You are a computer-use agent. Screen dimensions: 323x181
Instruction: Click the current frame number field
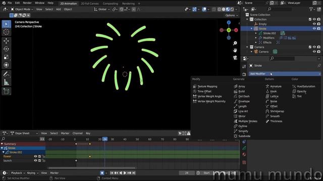click(x=187, y=173)
